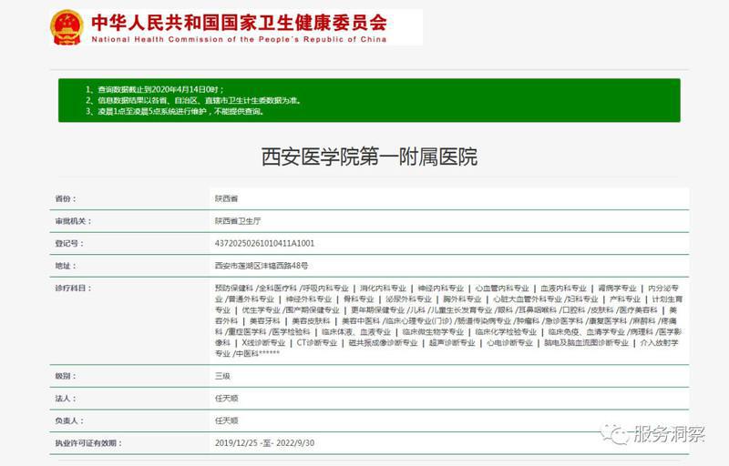Click 预防保健科 in the department list
Image resolution: width=729 pixels, height=466 pixels.
[x=234, y=288]
